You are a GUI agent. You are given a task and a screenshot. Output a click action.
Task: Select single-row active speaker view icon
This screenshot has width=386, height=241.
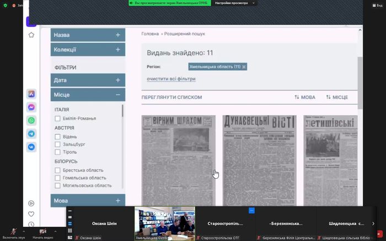[x=70, y=217]
